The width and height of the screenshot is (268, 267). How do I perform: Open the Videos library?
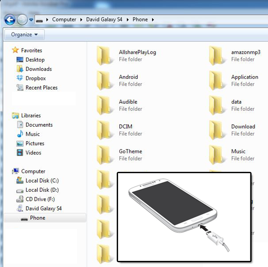click(x=33, y=152)
